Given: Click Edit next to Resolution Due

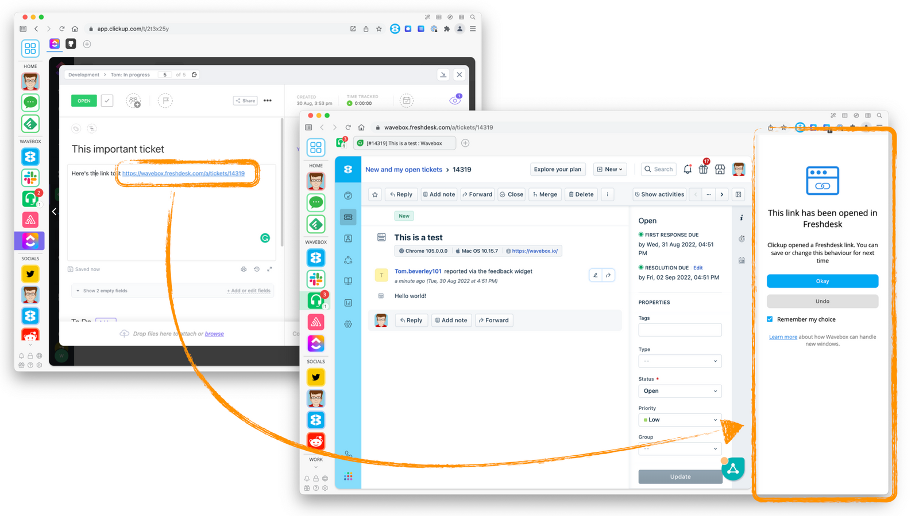Looking at the screenshot, I should 698,268.
